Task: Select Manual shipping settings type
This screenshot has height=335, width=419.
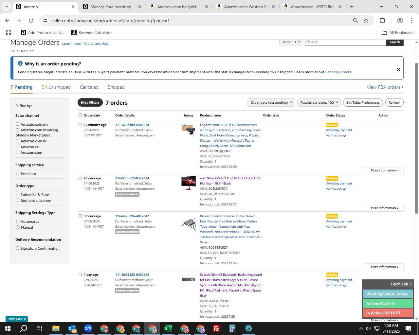Action: coord(18,227)
